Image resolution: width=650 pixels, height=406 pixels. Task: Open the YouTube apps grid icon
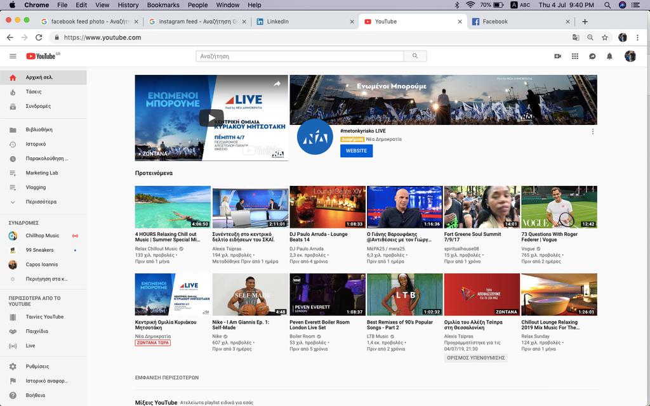[575, 56]
